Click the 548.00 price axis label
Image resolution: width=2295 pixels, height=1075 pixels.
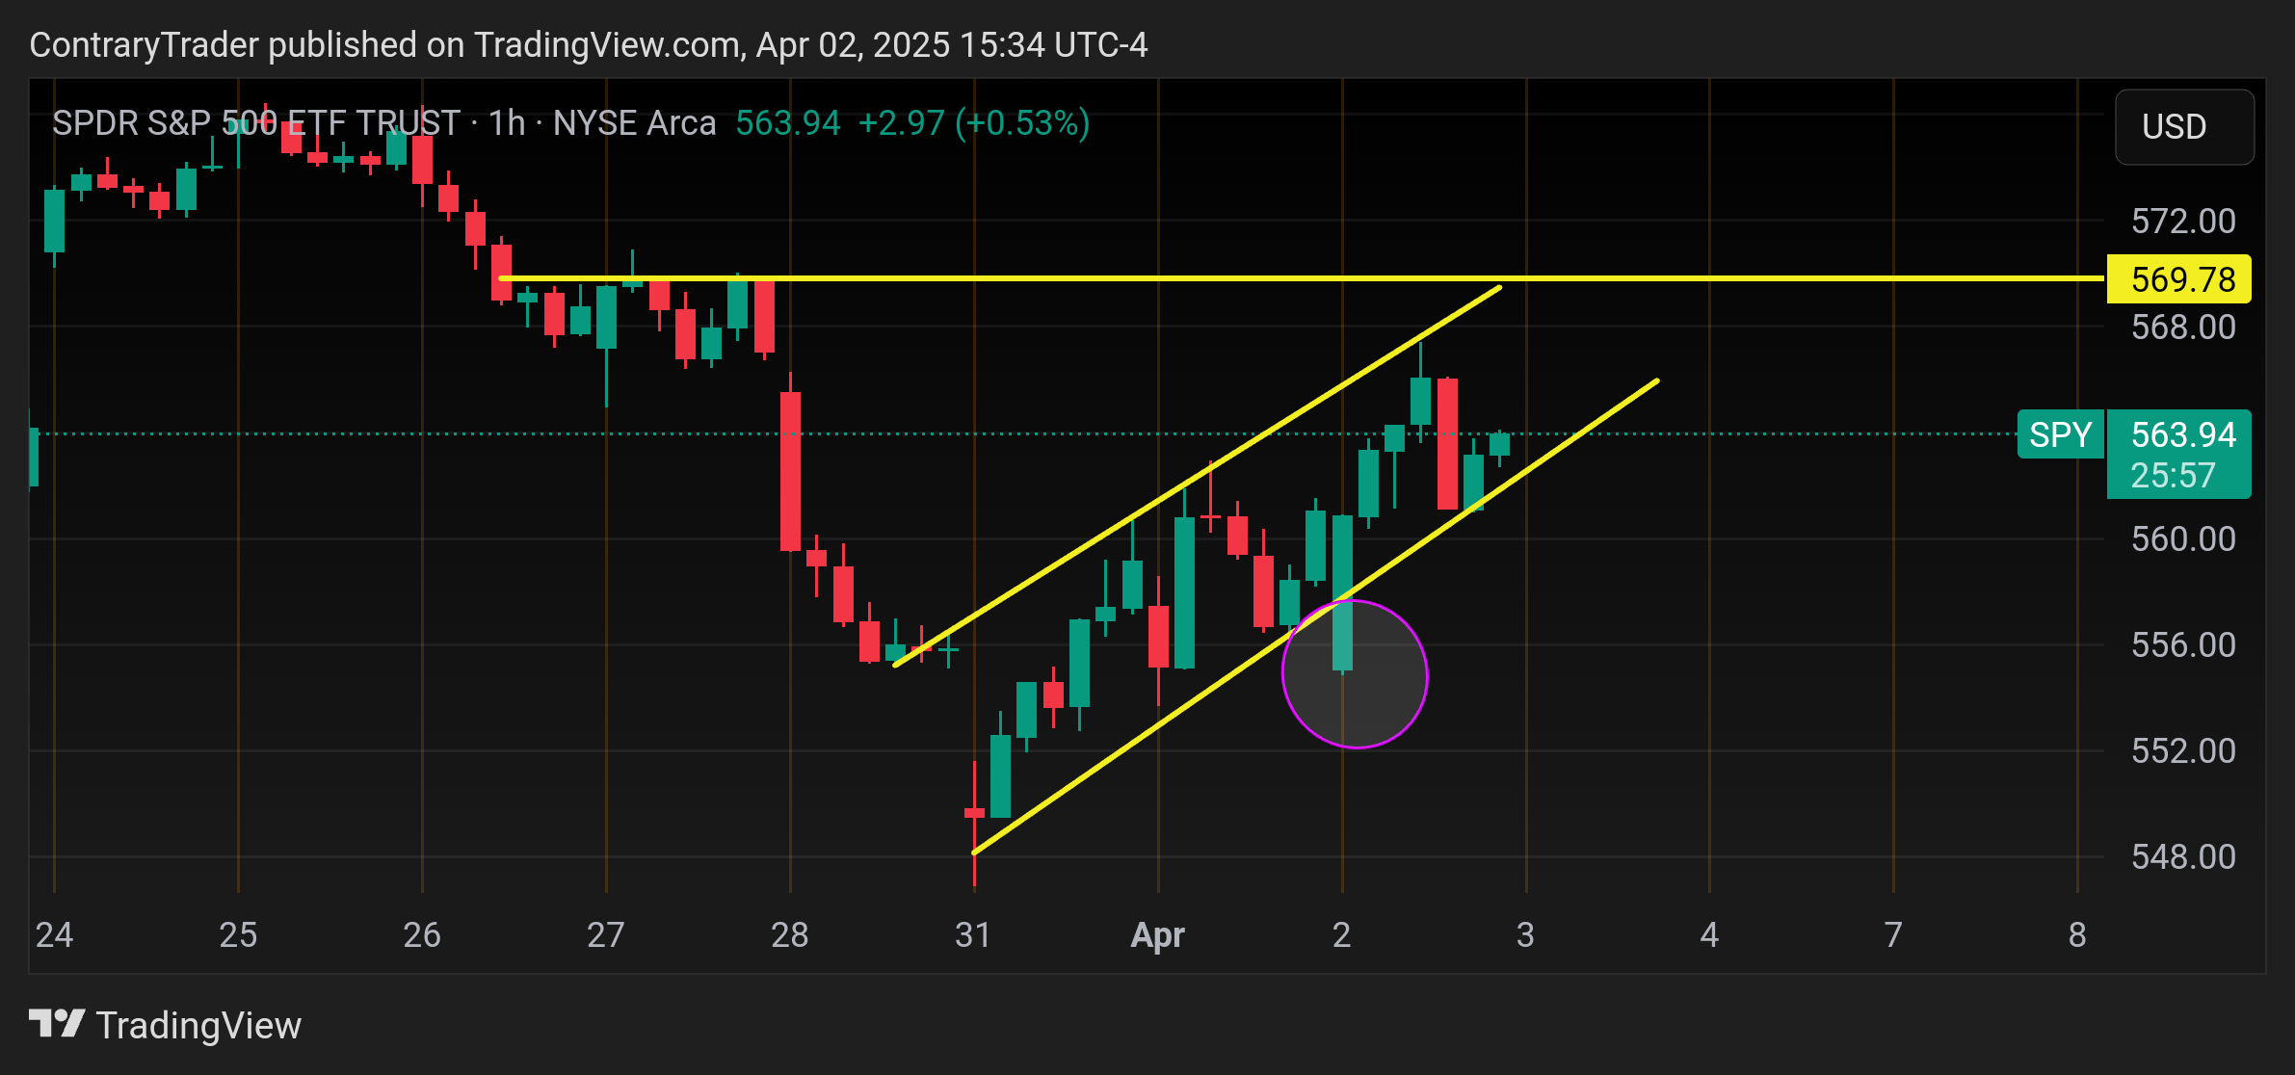click(2183, 857)
